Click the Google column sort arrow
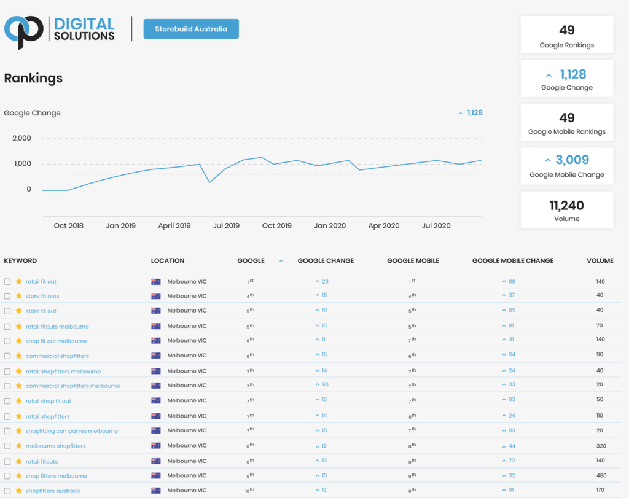Image resolution: width=629 pixels, height=498 pixels. 281,261
